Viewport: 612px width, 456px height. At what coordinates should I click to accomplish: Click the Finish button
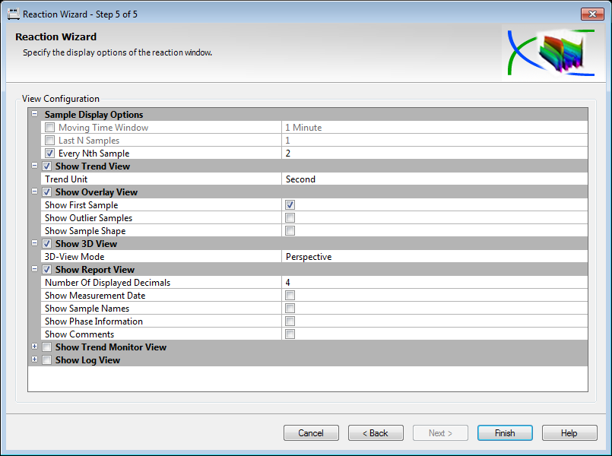[x=504, y=433]
